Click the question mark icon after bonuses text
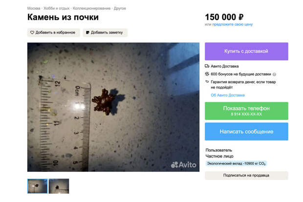Screen dimensions: 303x202 point(274,74)
